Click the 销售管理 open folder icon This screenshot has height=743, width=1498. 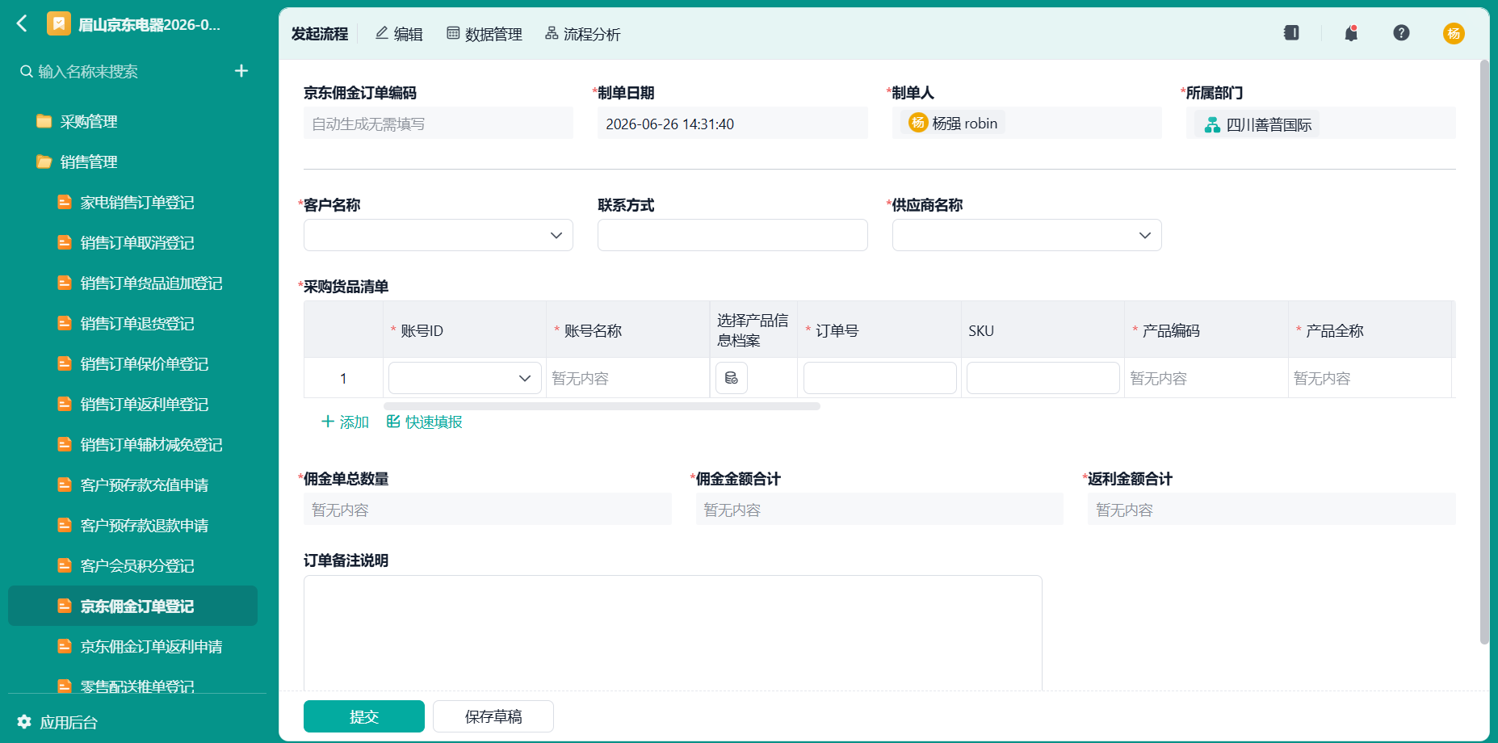coord(44,162)
